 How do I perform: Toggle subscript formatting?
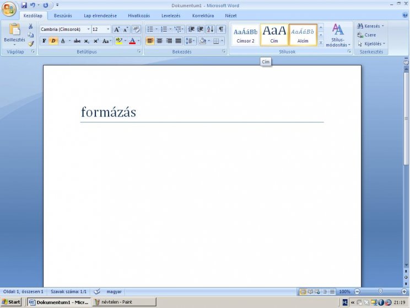click(x=87, y=41)
